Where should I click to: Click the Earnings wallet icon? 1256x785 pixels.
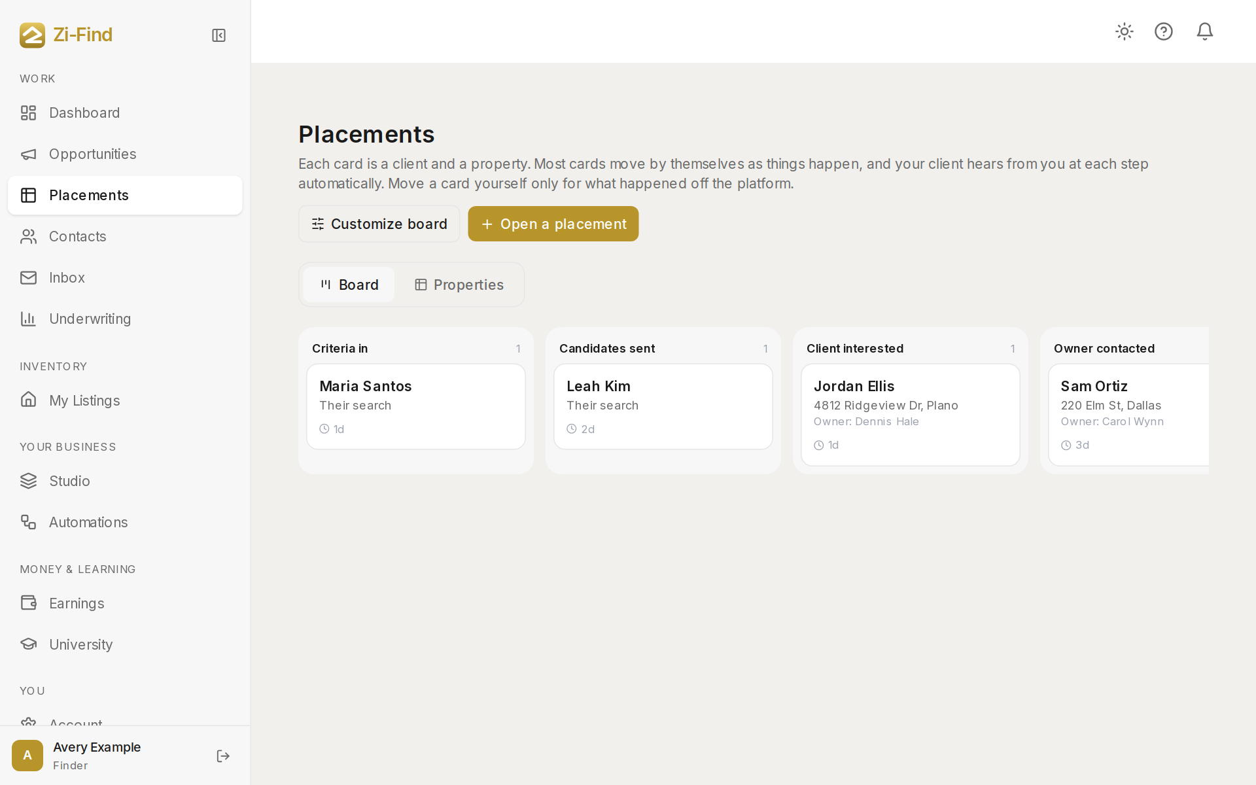click(x=28, y=603)
